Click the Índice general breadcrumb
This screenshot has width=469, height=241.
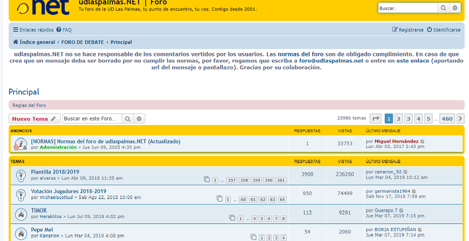point(34,42)
